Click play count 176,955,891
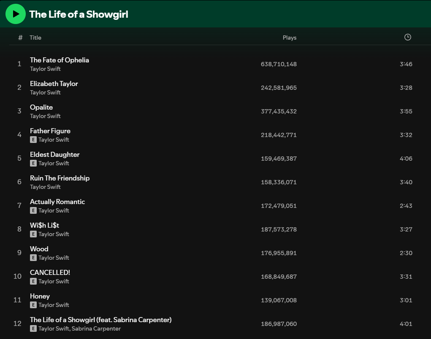Image resolution: width=431 pixels, height=339 pixels. point(279,253)
